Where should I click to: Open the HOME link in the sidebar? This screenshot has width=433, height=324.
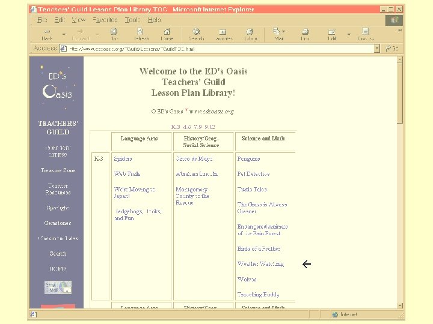pyautogui.click(x=58, y=269)
